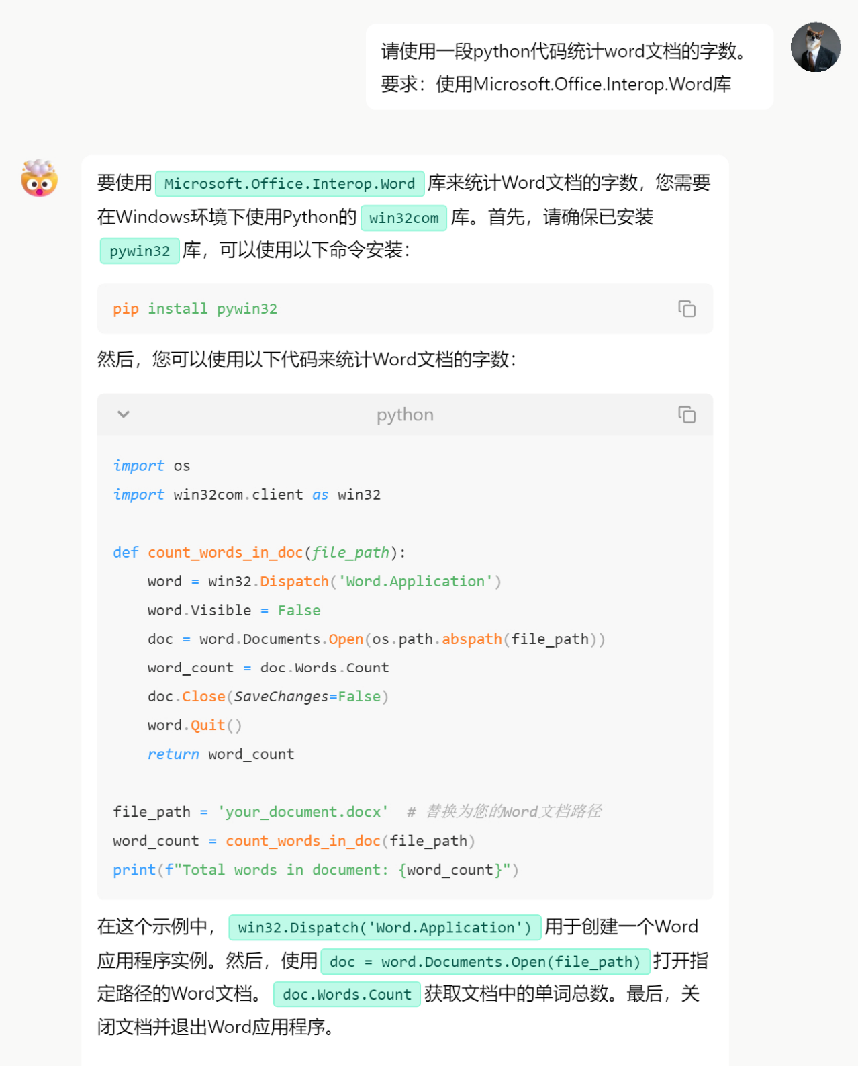Click the doc = word.Documents.Open(file_path) inline code
Screen dimensions: 858x1066
click(485, 962)
